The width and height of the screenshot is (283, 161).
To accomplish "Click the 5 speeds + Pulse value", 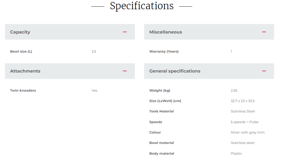I will click(244, 122).
